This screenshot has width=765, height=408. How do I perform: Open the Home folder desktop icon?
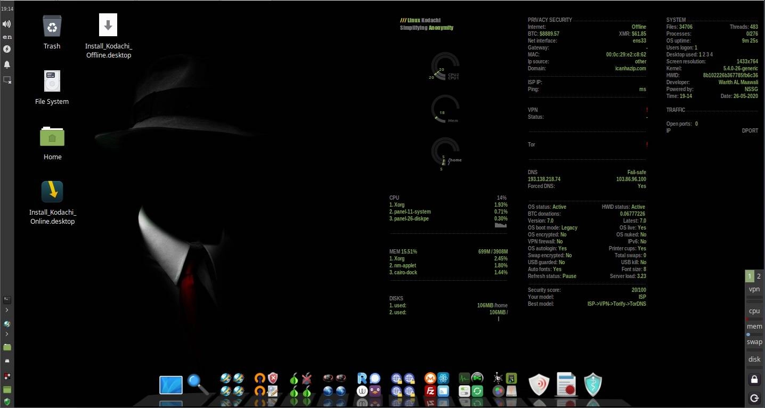pos(52,136)
